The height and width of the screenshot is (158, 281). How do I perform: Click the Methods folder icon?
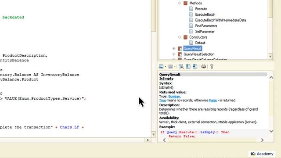click(x=185, y=3)
